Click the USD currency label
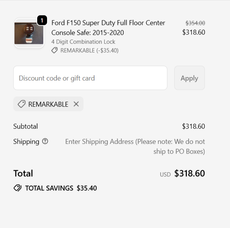This screenshot has height=228, width=230. pyautogui.click(x=165, y=175)
